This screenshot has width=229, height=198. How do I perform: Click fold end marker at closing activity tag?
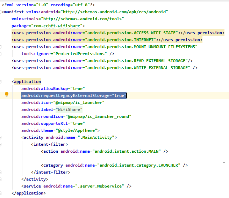pos(1,180)
